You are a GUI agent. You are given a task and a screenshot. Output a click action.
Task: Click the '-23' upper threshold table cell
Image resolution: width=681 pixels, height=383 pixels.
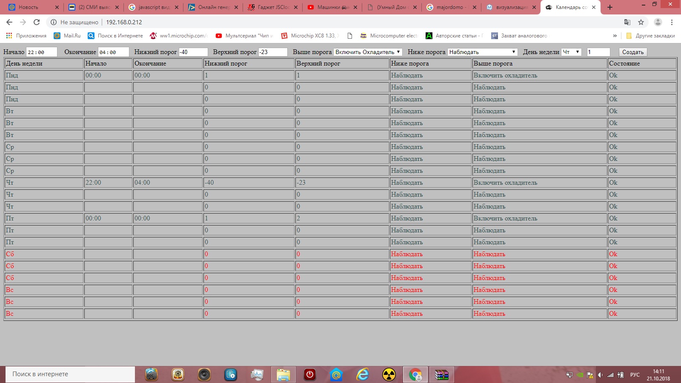(x=342, y=183)
